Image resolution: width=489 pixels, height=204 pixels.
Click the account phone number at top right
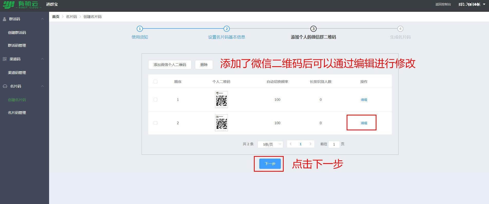point(469,4)
